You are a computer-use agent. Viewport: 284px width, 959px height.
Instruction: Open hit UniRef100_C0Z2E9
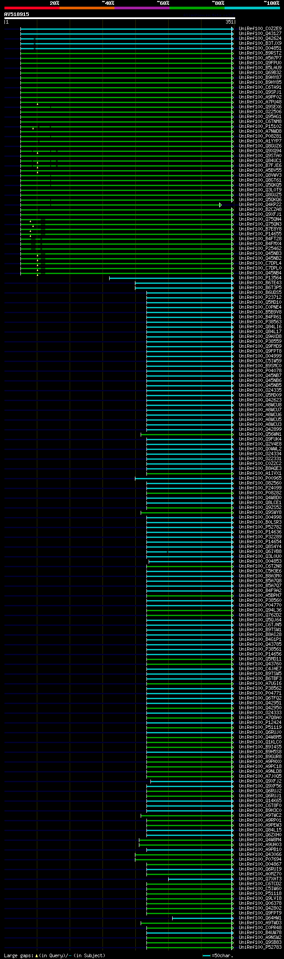pyautogui.click(x=260, y=29)
